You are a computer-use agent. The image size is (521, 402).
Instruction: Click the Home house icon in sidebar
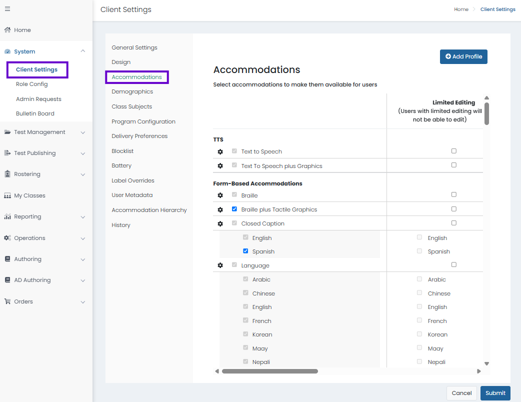[7, 30]
